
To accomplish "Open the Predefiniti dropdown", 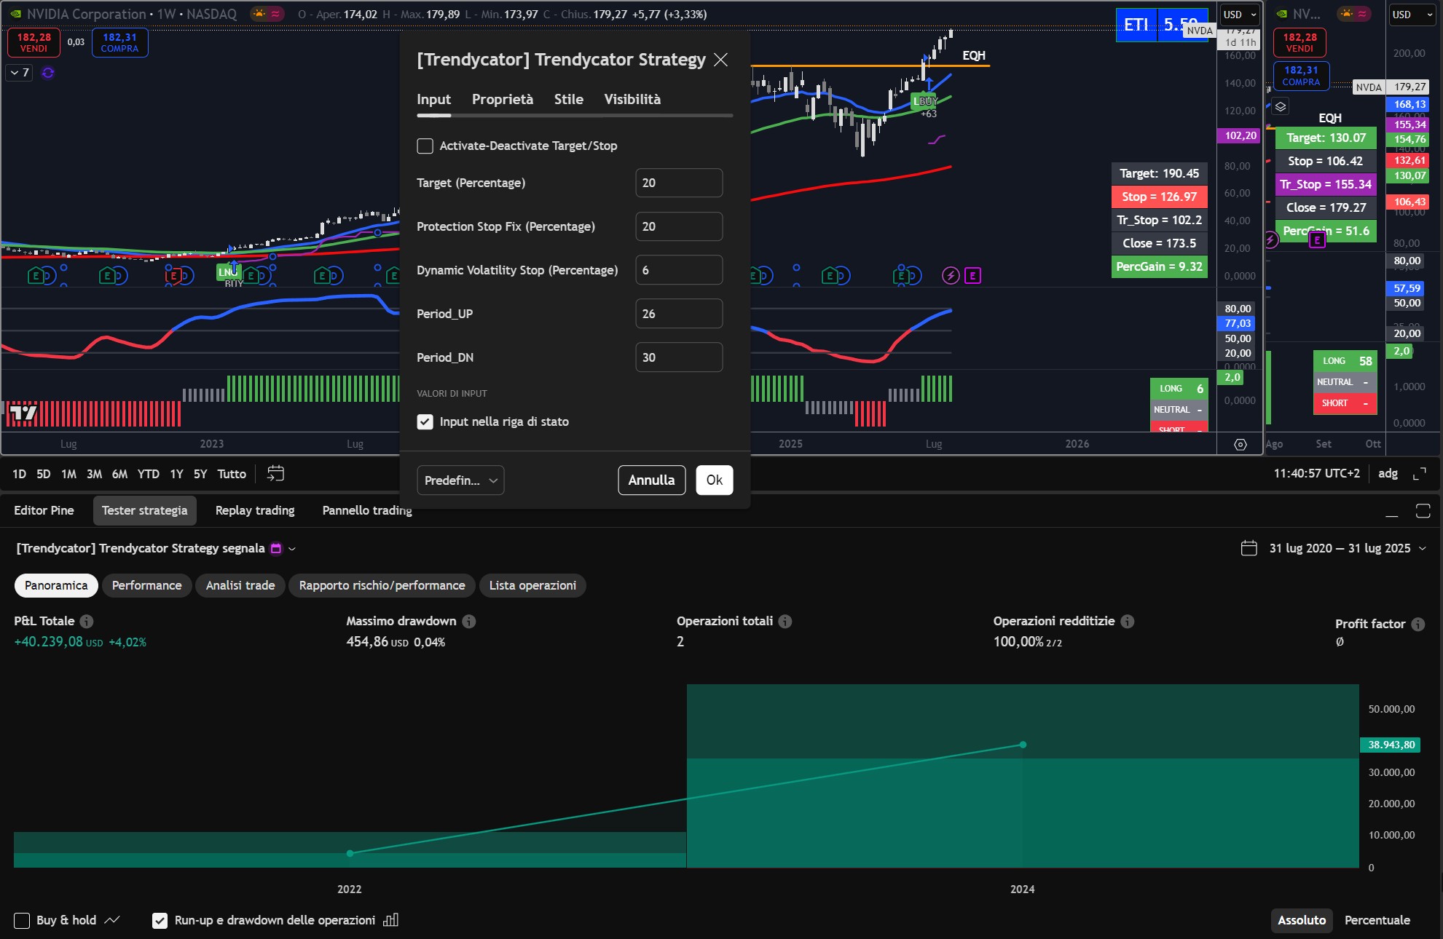I will (x=460, y=480).
